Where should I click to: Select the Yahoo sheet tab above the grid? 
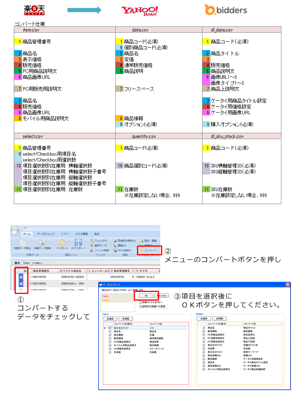(26, 263)
